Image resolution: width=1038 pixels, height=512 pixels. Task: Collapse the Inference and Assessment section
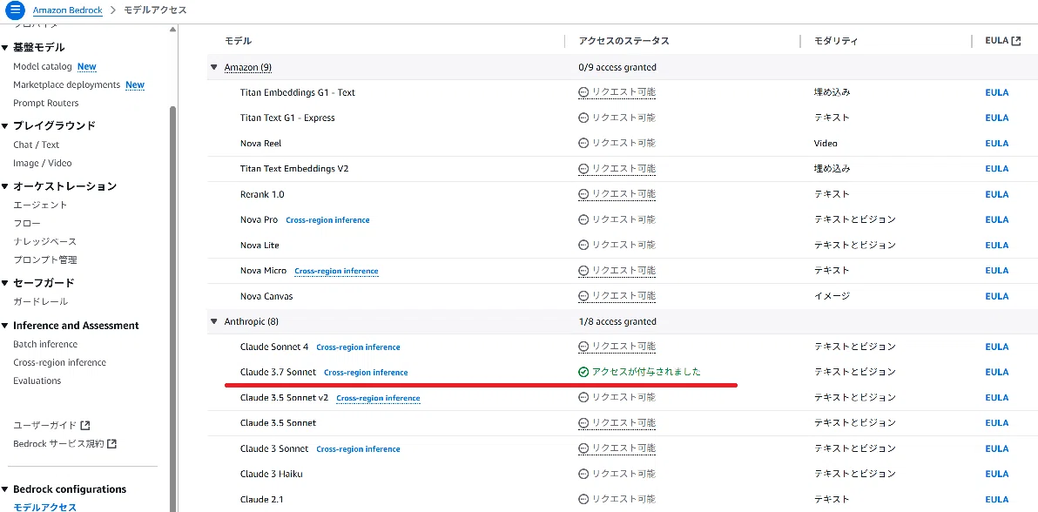(x=4, y=326)
